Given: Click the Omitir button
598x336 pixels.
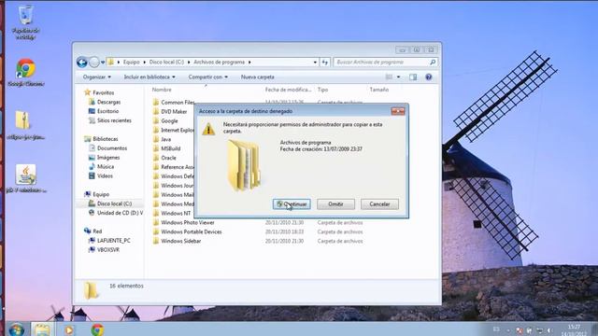Looking at the screenshot, I should (335, 204).
